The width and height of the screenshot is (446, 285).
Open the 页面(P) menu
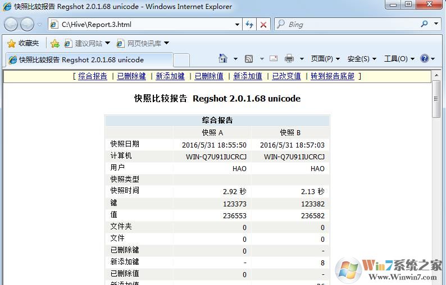click(325, 59)
